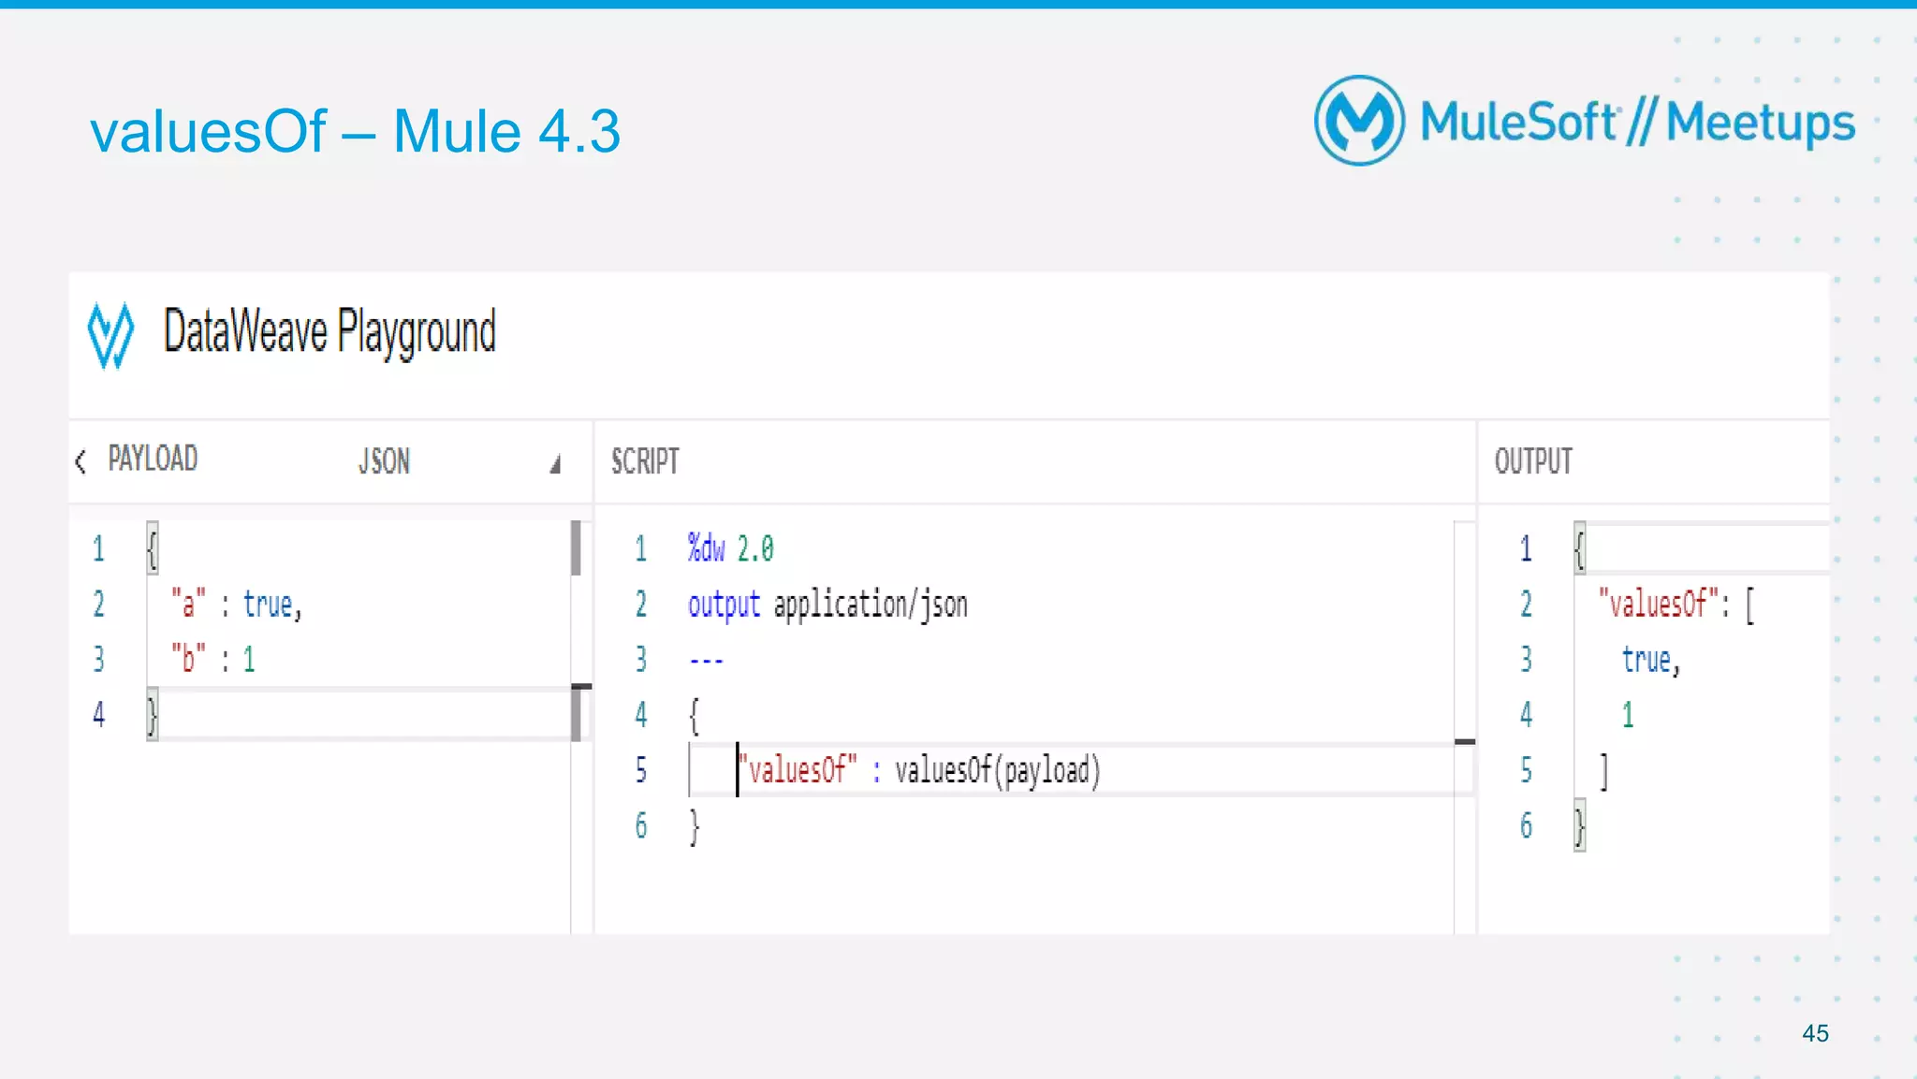Viewport: 1917px width, 1079px height.
Task: Click the payload closing brace on line 4
Action: [x=153, y=716]
